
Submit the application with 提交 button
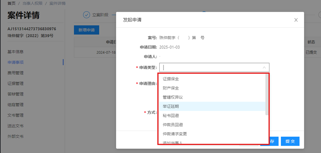tap(290, 141)
